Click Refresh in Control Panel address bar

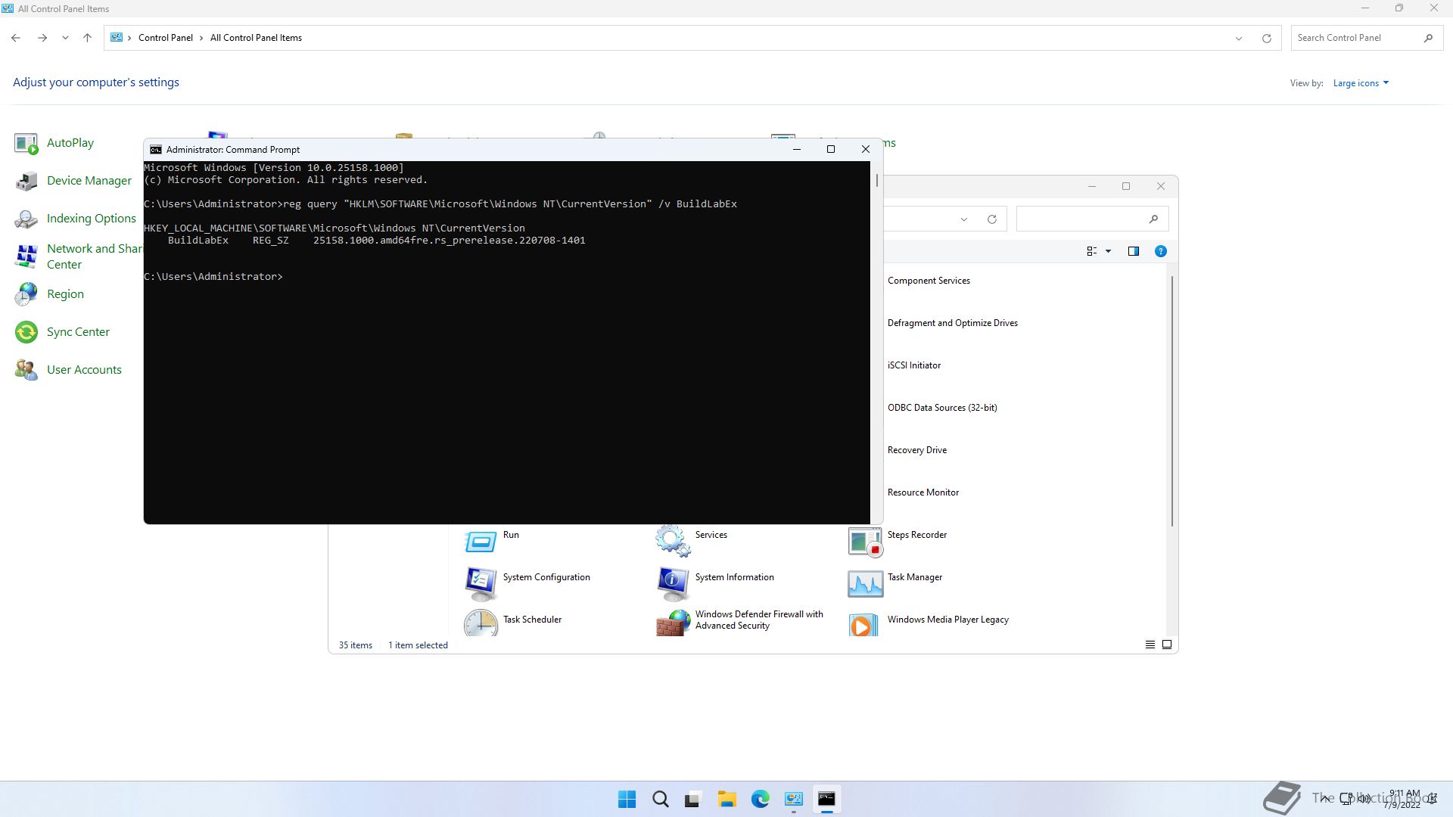1266,38
